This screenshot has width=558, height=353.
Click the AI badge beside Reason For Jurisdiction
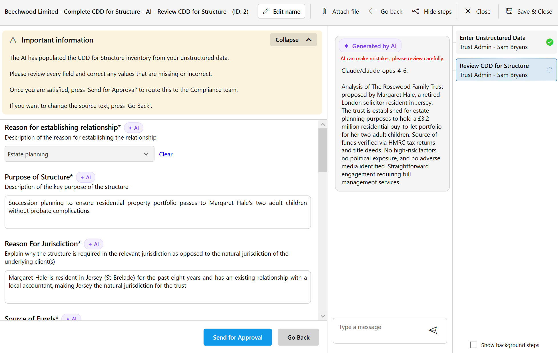(x=94, y=244)
